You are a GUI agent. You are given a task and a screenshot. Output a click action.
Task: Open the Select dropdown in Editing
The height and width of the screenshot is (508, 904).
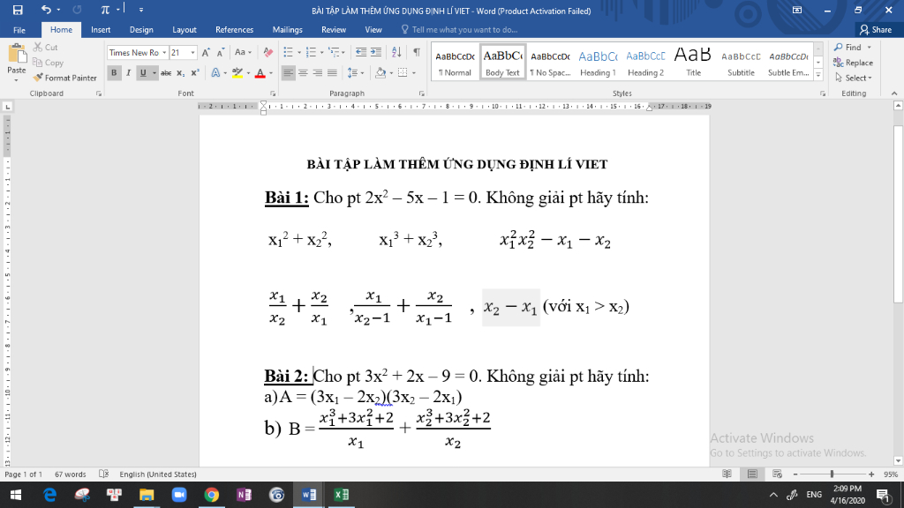[854, 78]
